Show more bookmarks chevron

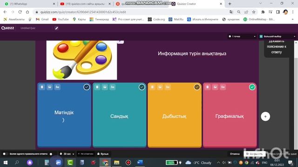point(293,19)
